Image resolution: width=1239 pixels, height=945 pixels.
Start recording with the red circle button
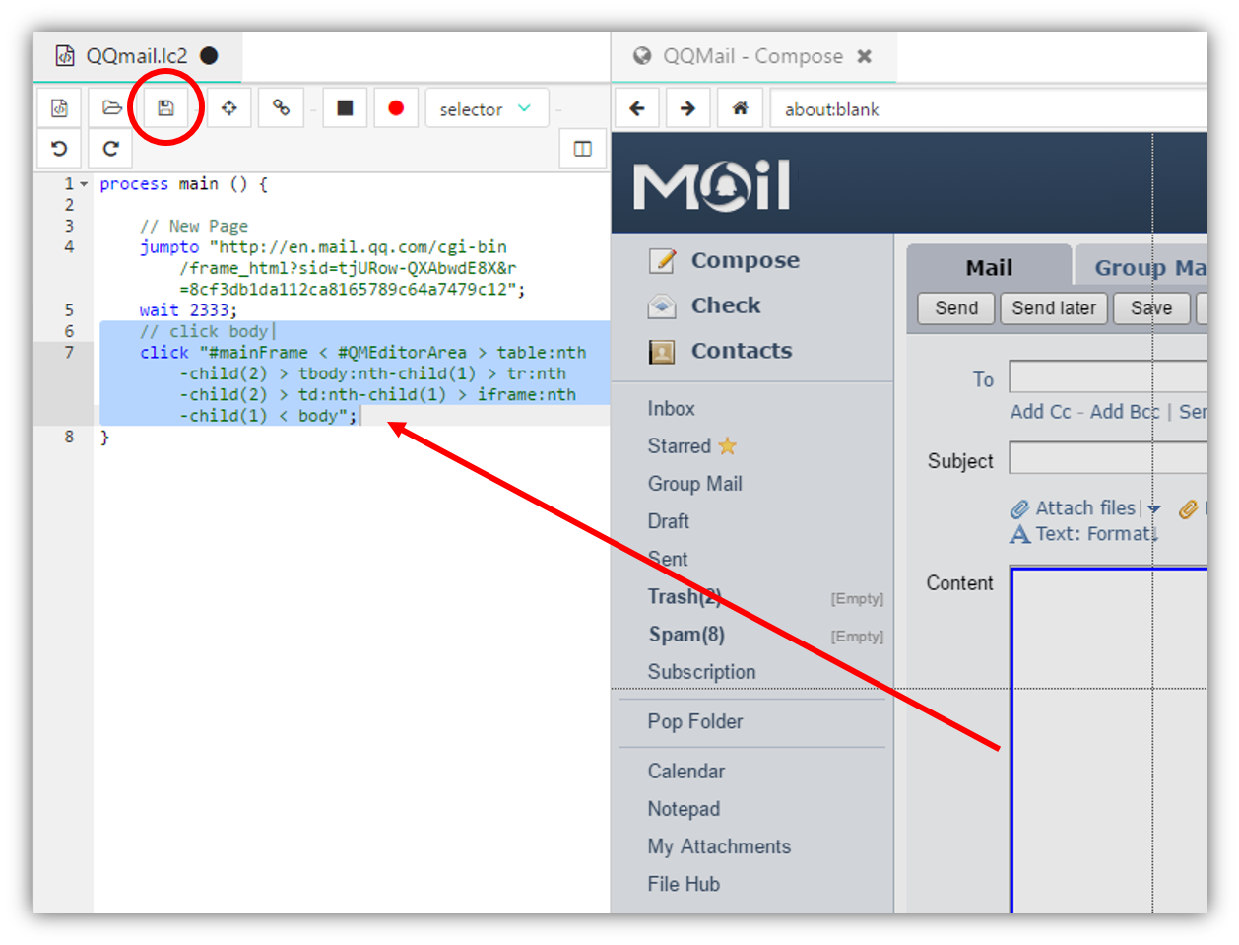(x=396, y=108)
